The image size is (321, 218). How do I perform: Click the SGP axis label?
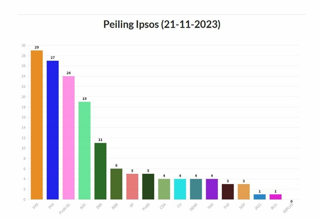click(242, 206)
